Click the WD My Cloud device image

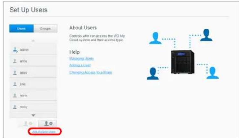coord(183,62)
